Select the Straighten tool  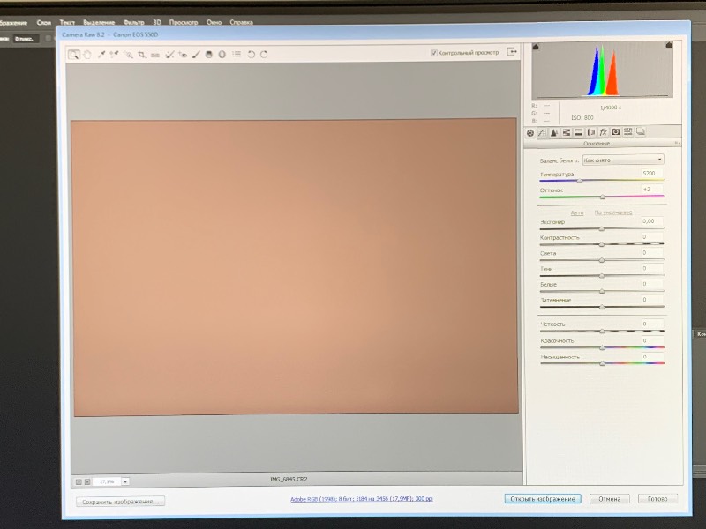[155, 55]
